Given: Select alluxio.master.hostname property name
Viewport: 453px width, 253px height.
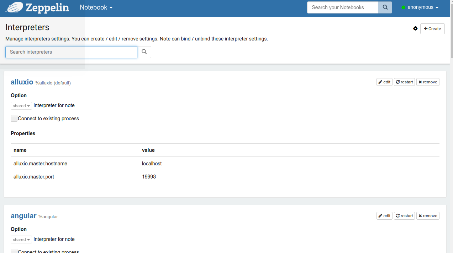Looking at the screenshot, I should tap(40, 164).
